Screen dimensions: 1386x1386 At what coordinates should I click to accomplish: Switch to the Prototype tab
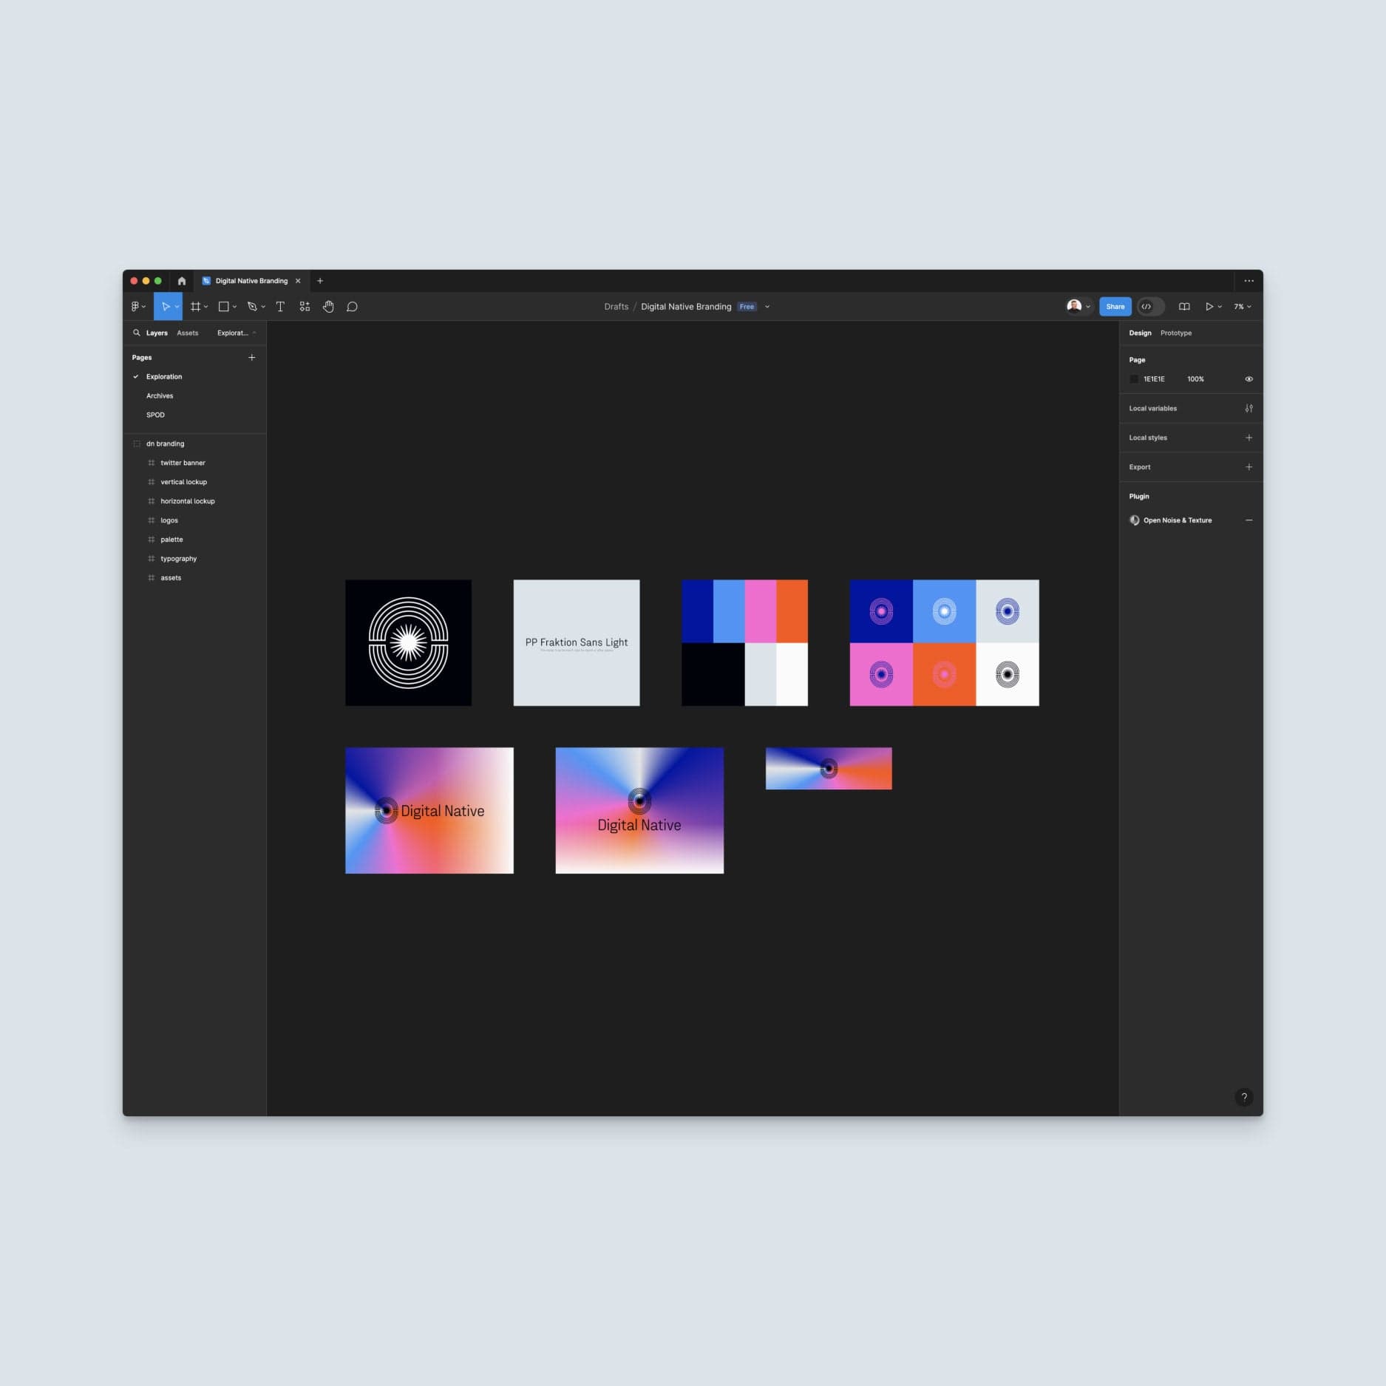[1175, 333]
